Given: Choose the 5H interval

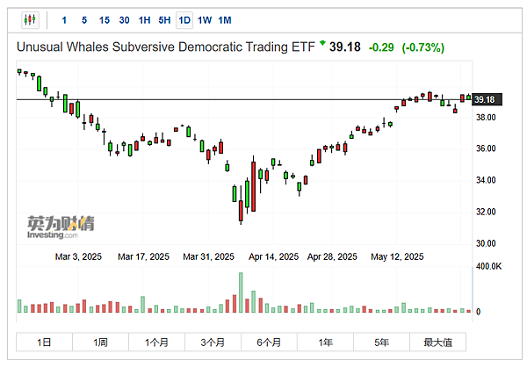Looking at the screenshot, I should (165, 20).
